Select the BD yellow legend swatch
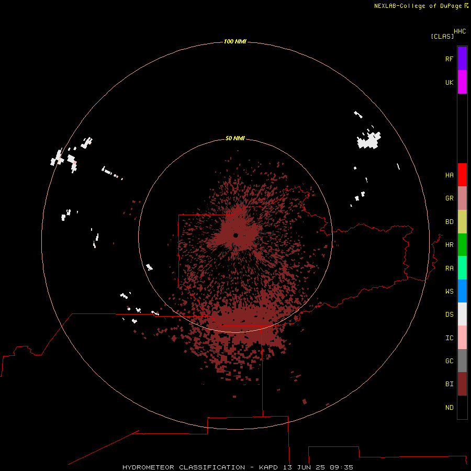Viewport: 471px width, 471px height. 462,222
